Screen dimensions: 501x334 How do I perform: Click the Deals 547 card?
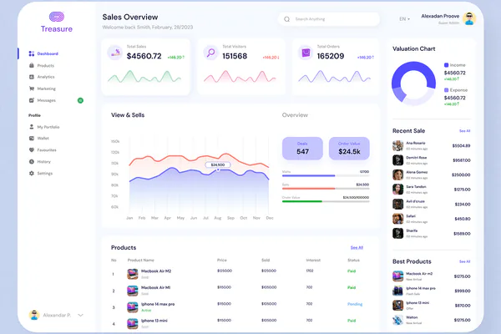point(302,149)
